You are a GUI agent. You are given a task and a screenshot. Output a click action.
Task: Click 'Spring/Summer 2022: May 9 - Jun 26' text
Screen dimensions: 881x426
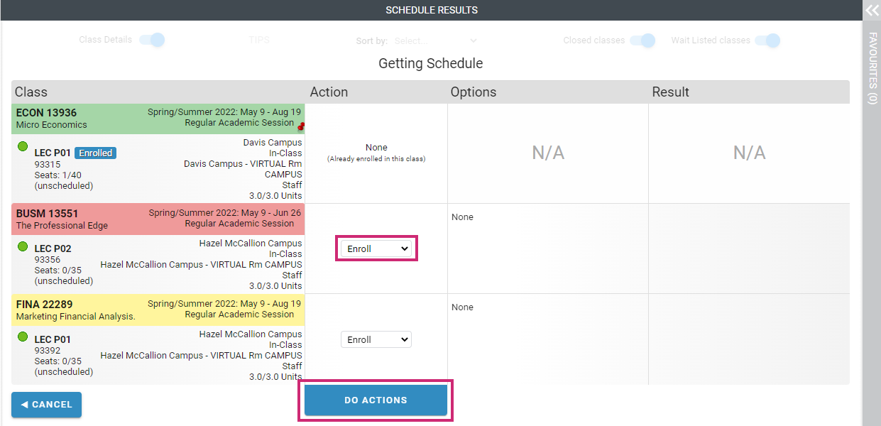pos(225,213)
